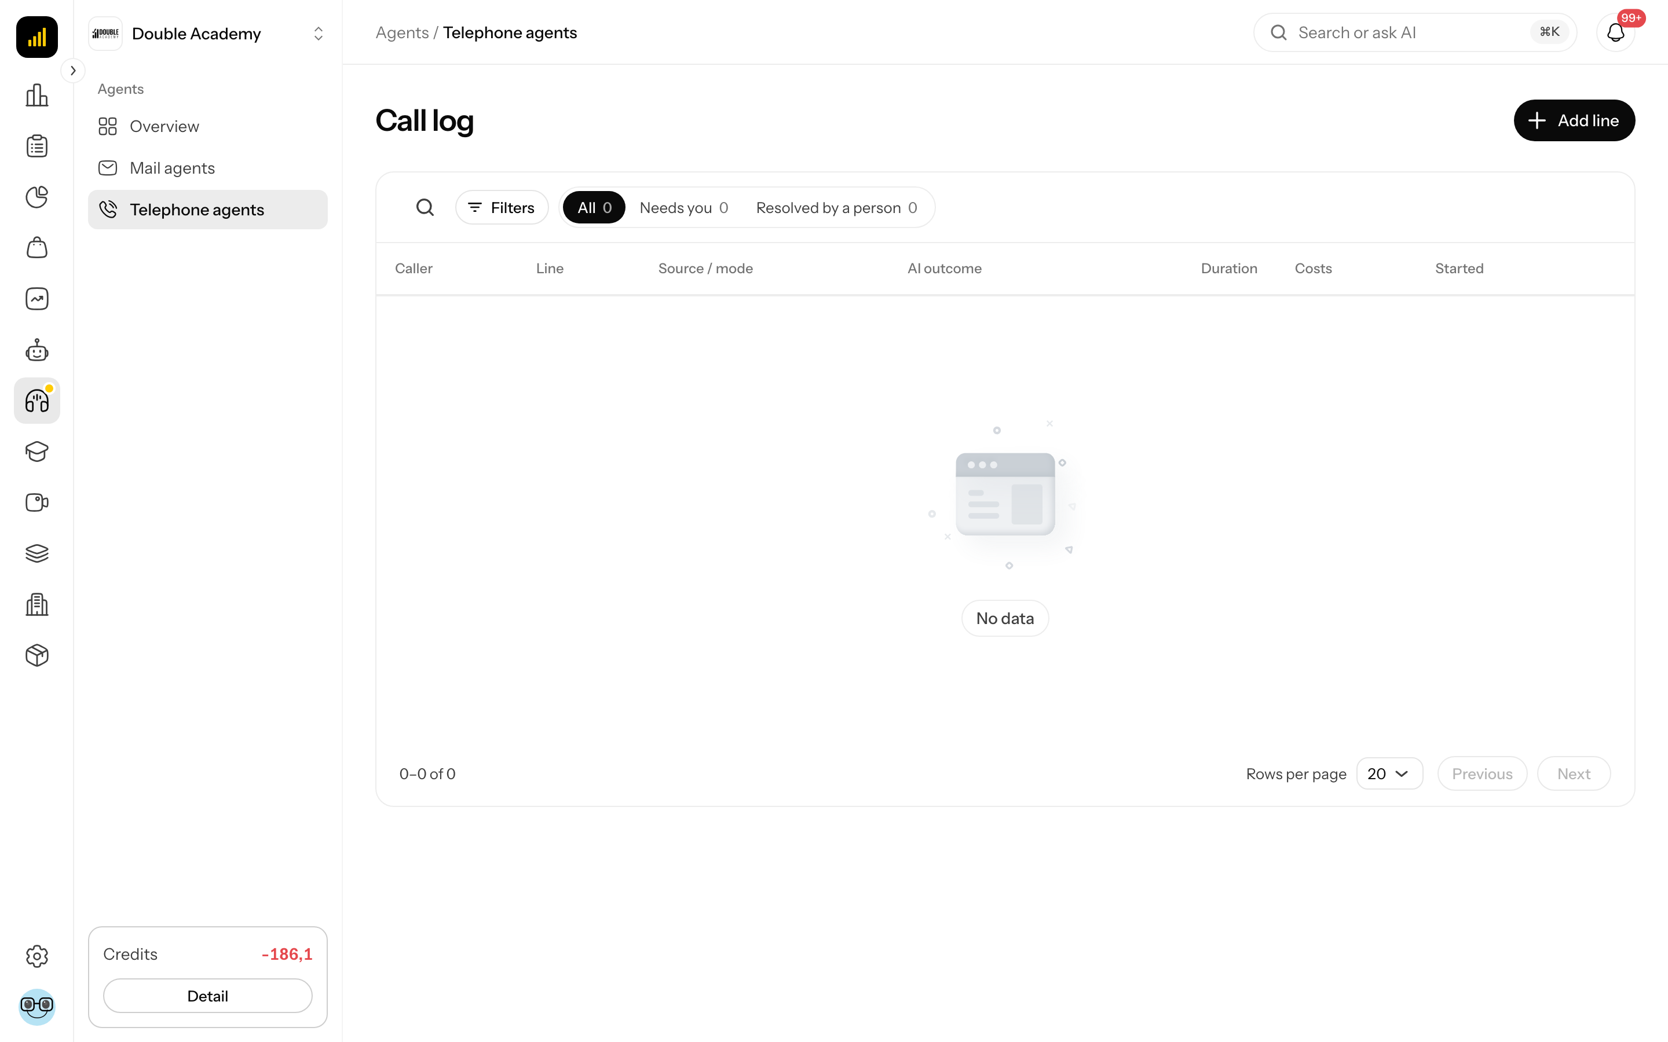The width and height of the screenshot is (1668, 1042).
Task: Open the shopping bag icon
Action: [x=36, y=248]
